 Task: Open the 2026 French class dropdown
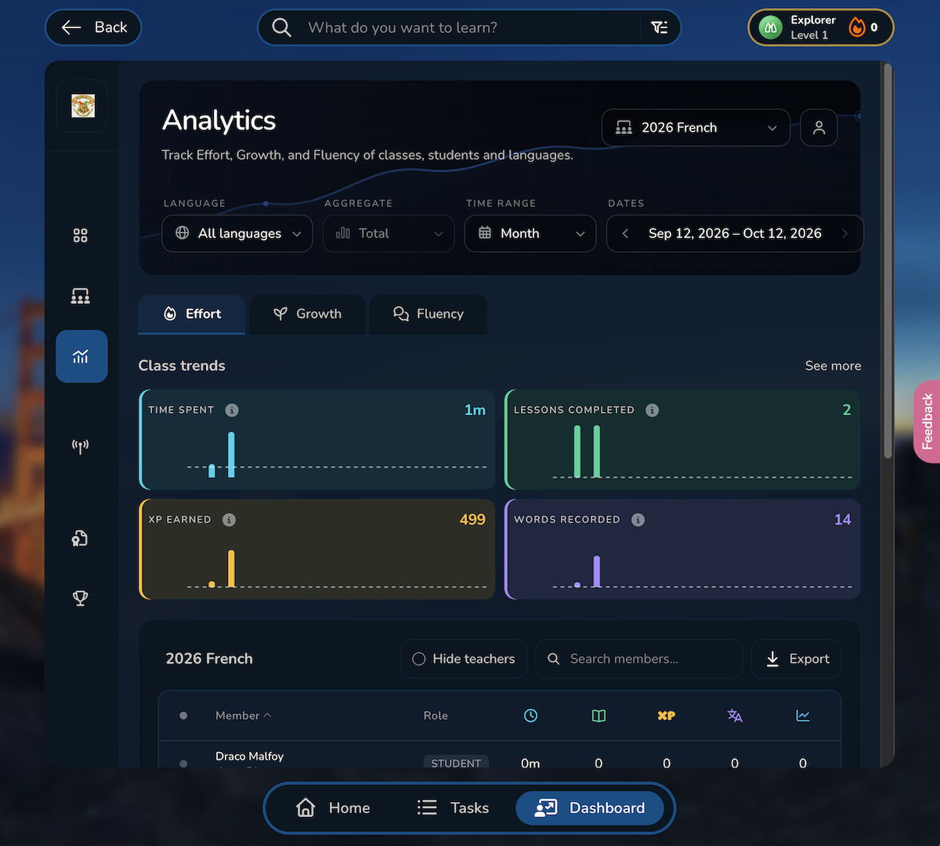coord(696,128)
